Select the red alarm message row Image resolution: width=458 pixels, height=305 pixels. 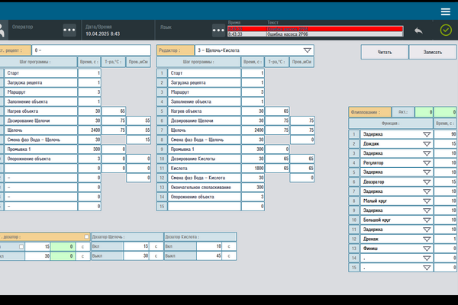[x=313, y=28]
